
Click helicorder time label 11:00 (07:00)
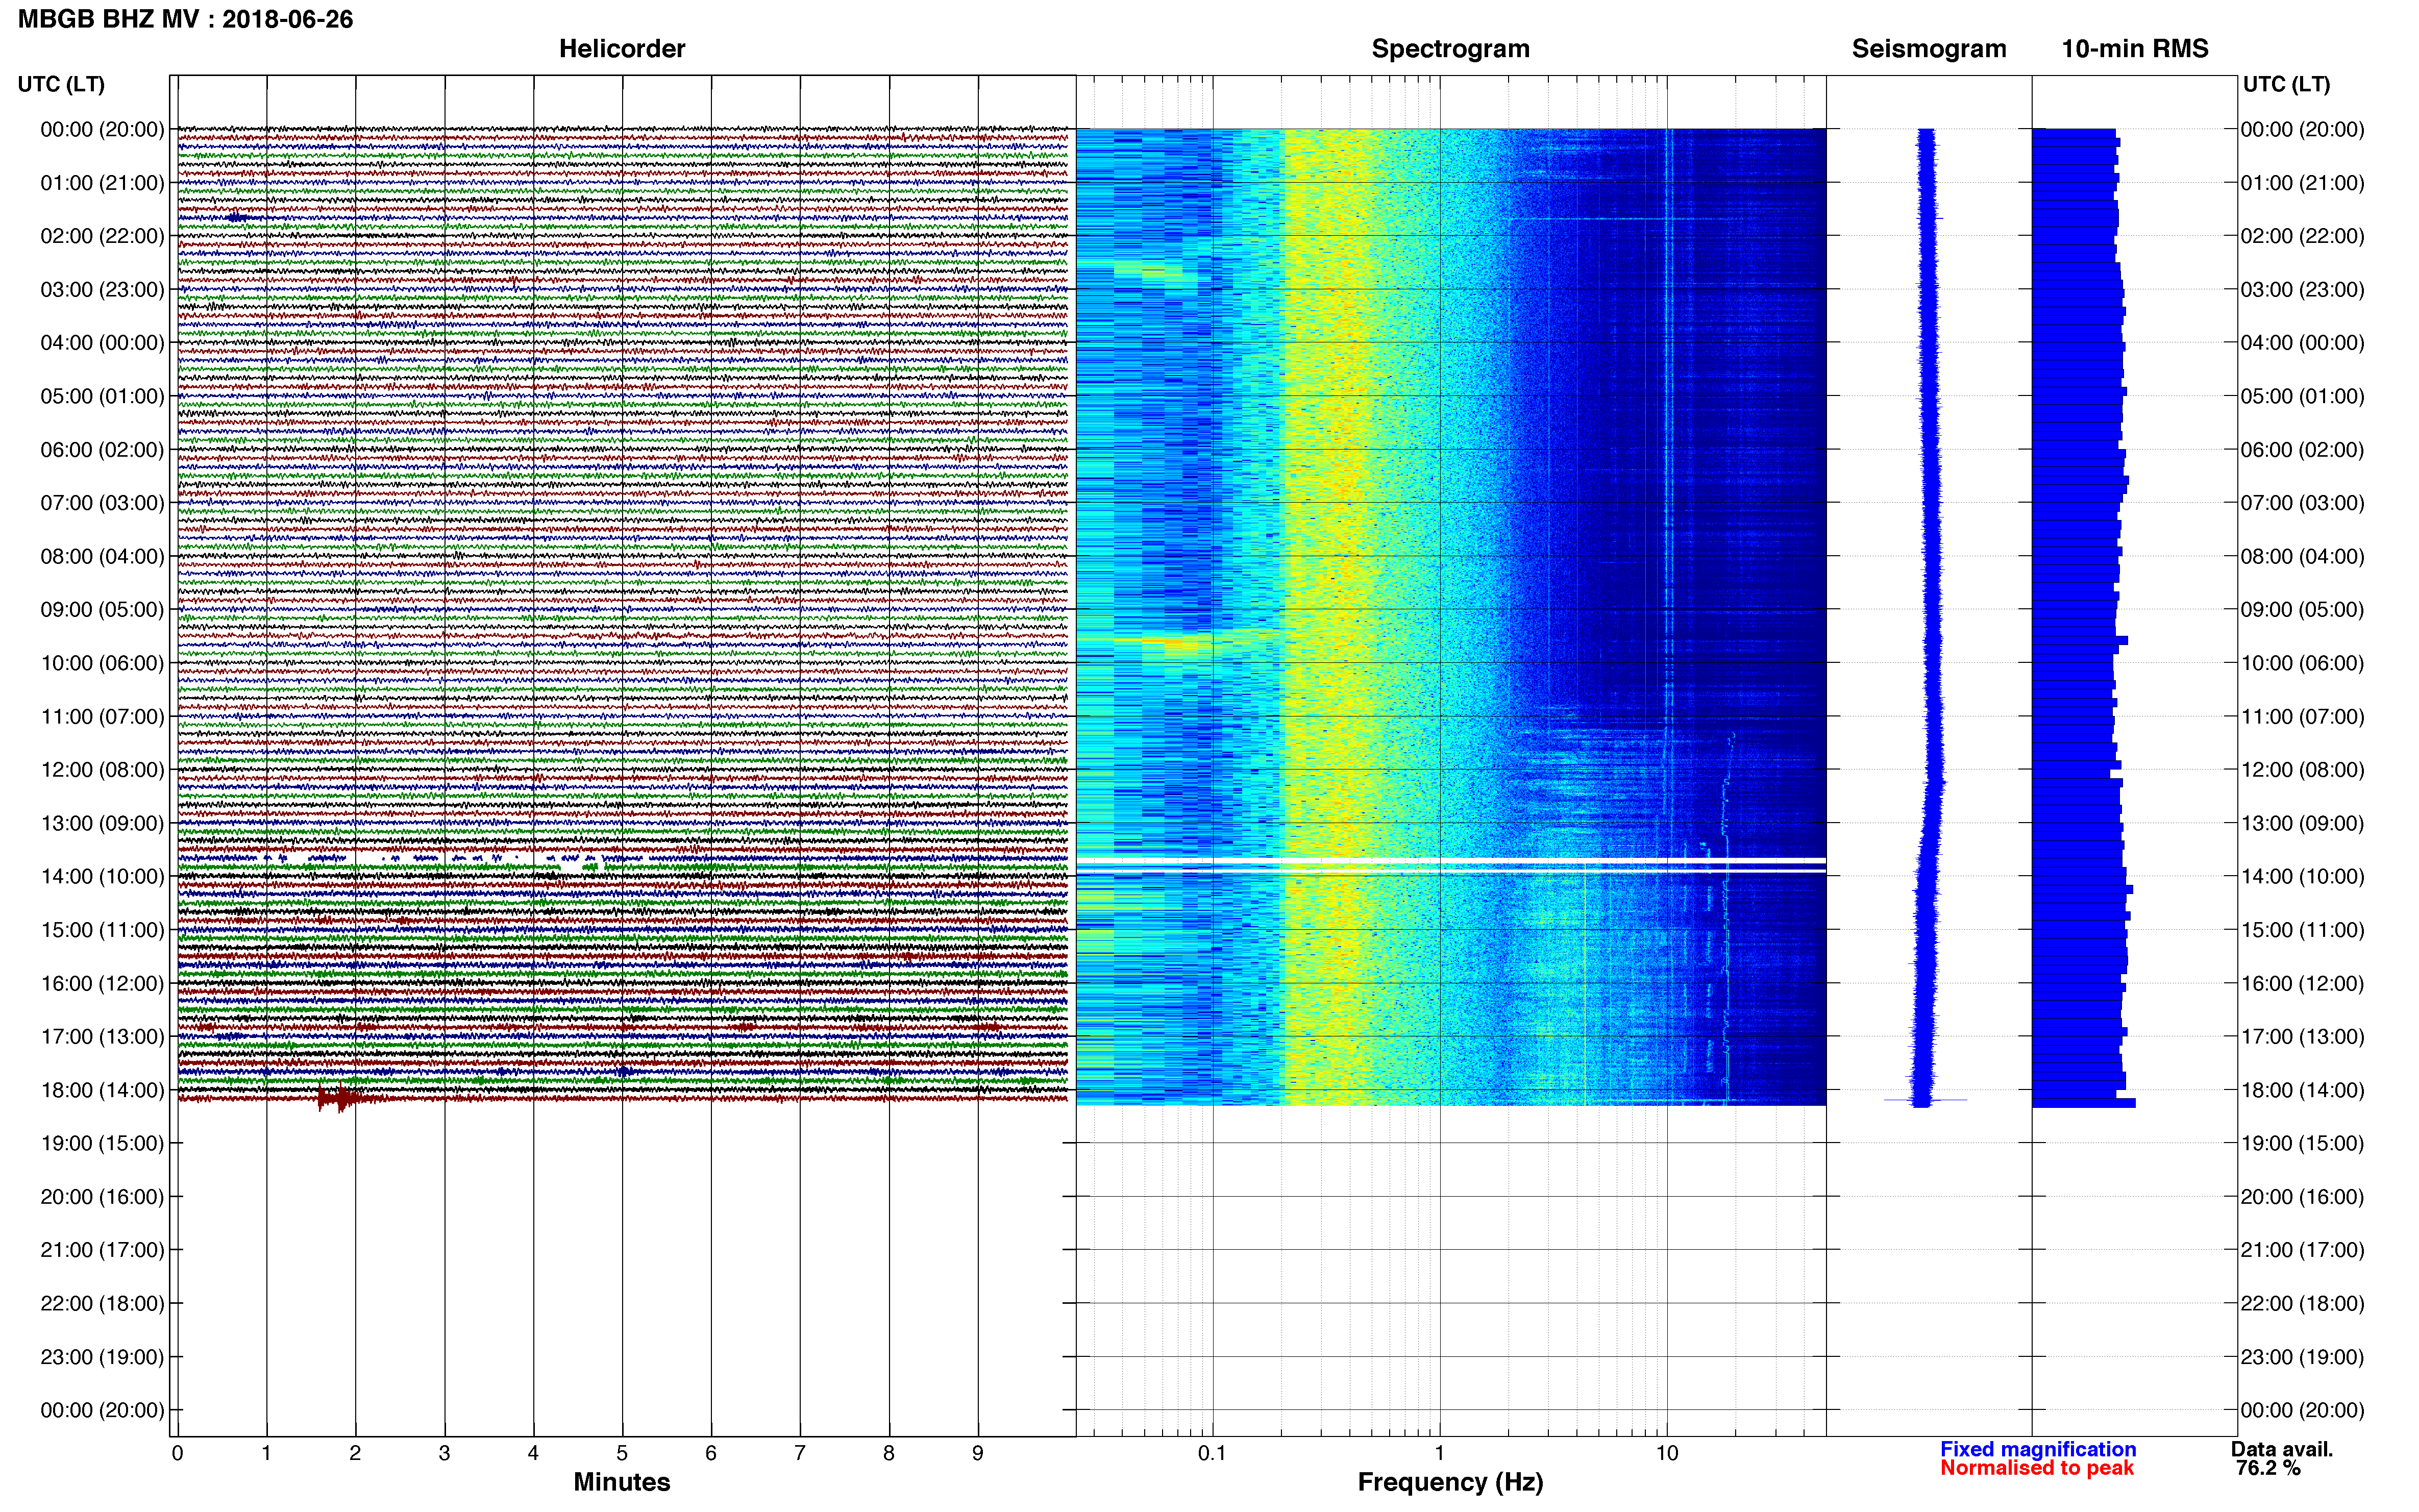pos(102,716)
